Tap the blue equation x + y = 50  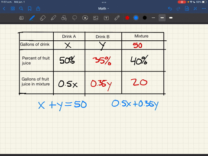(62, 105)
